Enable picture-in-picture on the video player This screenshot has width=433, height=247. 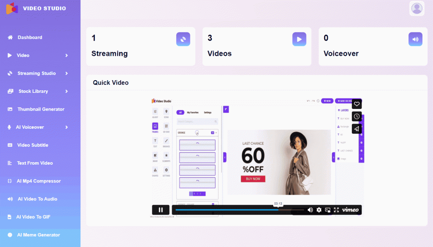[x=328, y=210]
